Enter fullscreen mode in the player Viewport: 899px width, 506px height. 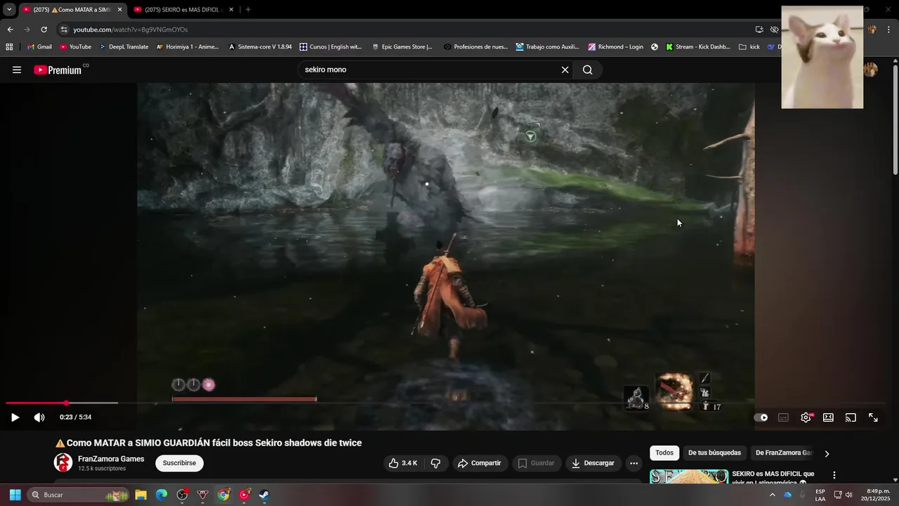point(873,417)
